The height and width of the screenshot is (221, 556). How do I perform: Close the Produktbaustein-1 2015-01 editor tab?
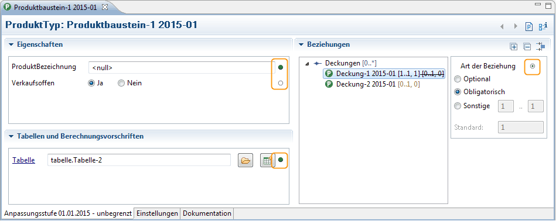pos(104,6)
